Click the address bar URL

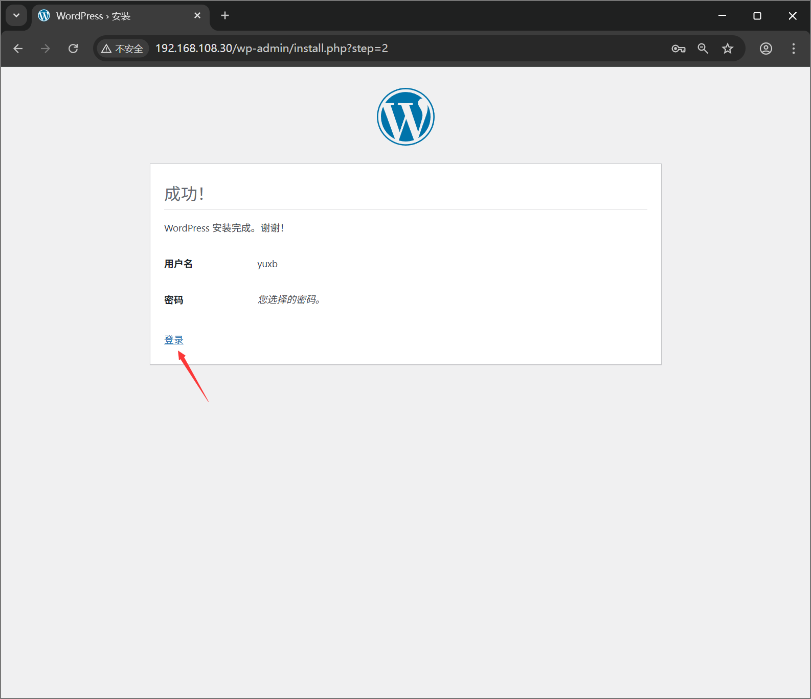(272, 49)
